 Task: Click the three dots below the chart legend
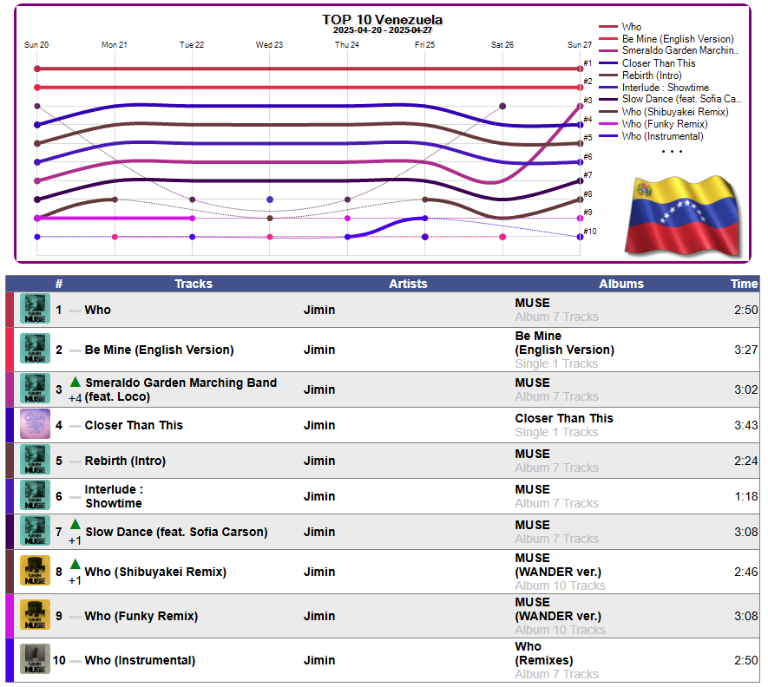coord(672,151)
